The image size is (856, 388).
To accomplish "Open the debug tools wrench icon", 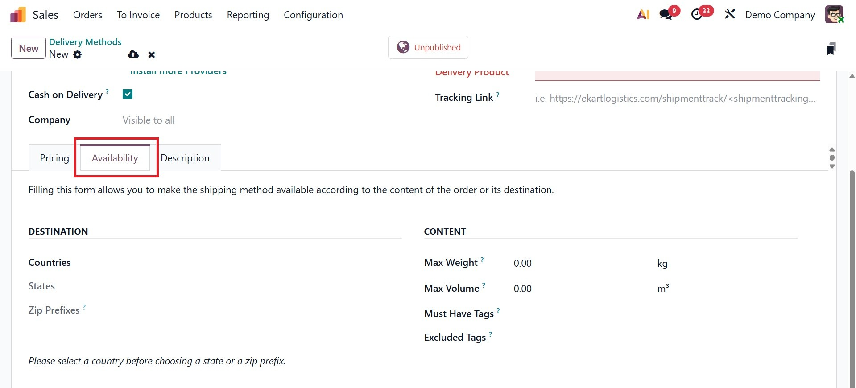I will pos(730,15).
